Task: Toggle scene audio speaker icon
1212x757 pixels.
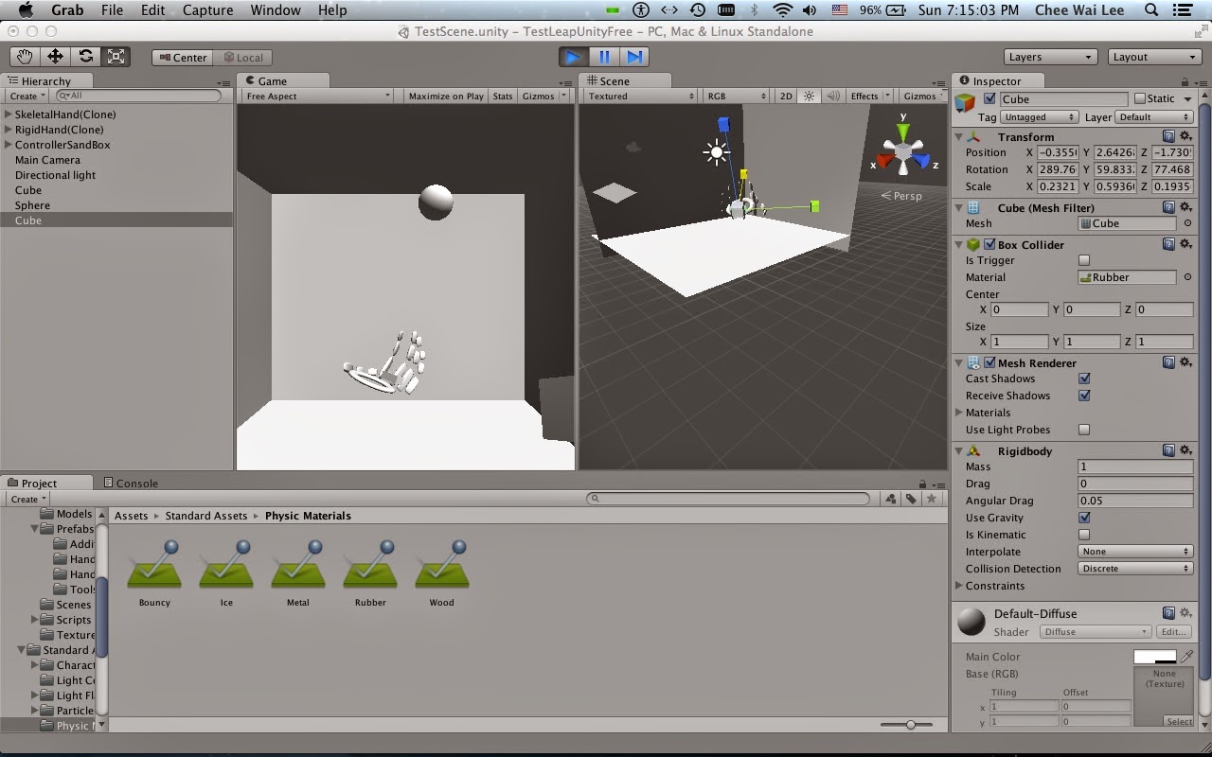Action: [833, 96]
